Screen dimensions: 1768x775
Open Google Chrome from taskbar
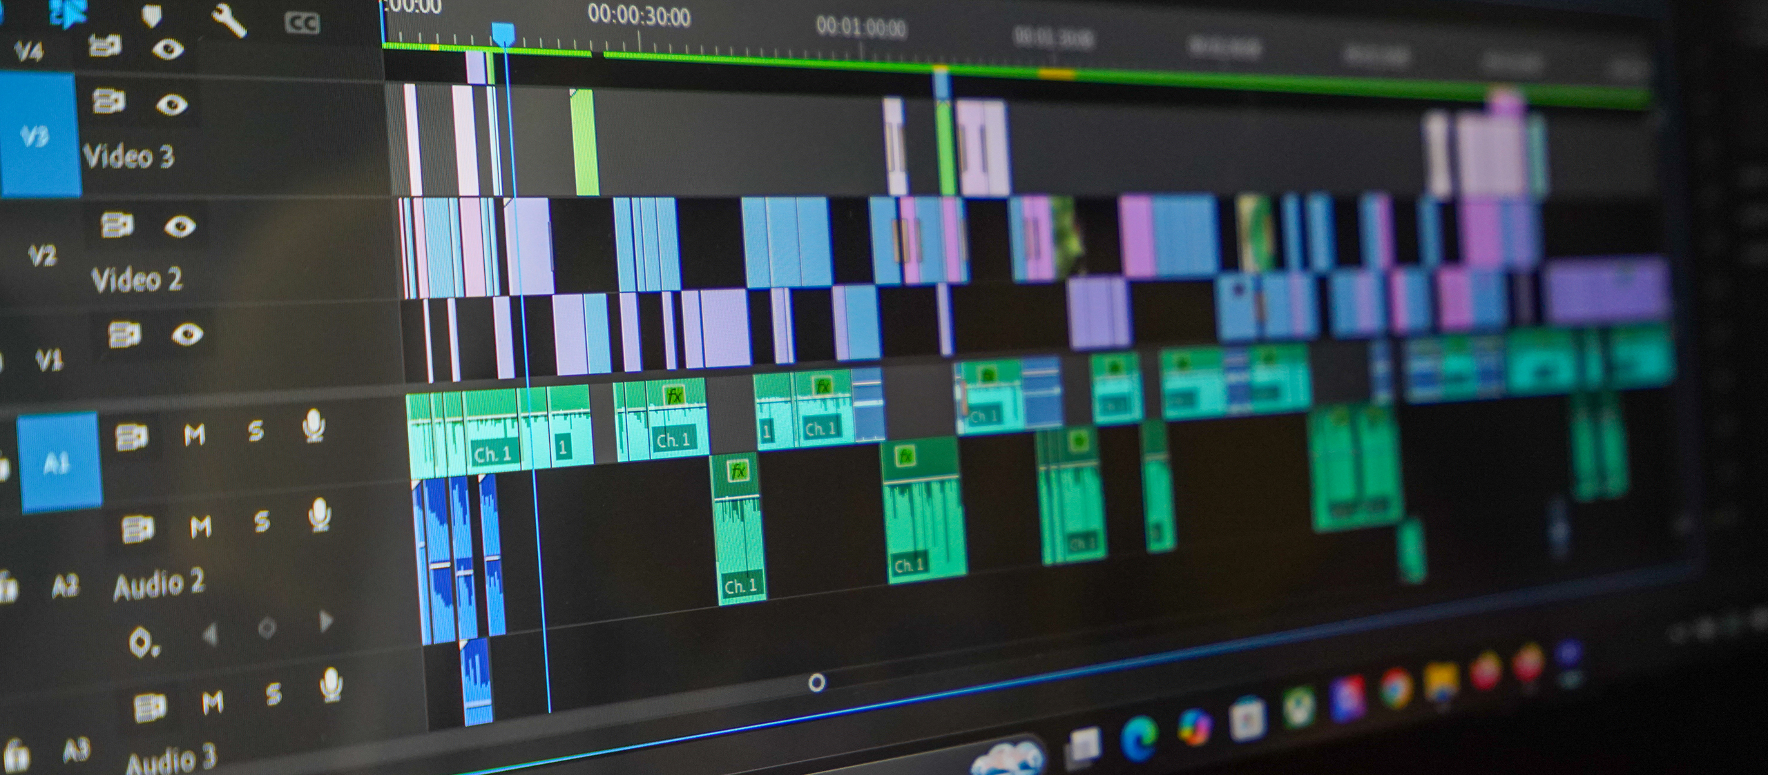coord(1394,689)
